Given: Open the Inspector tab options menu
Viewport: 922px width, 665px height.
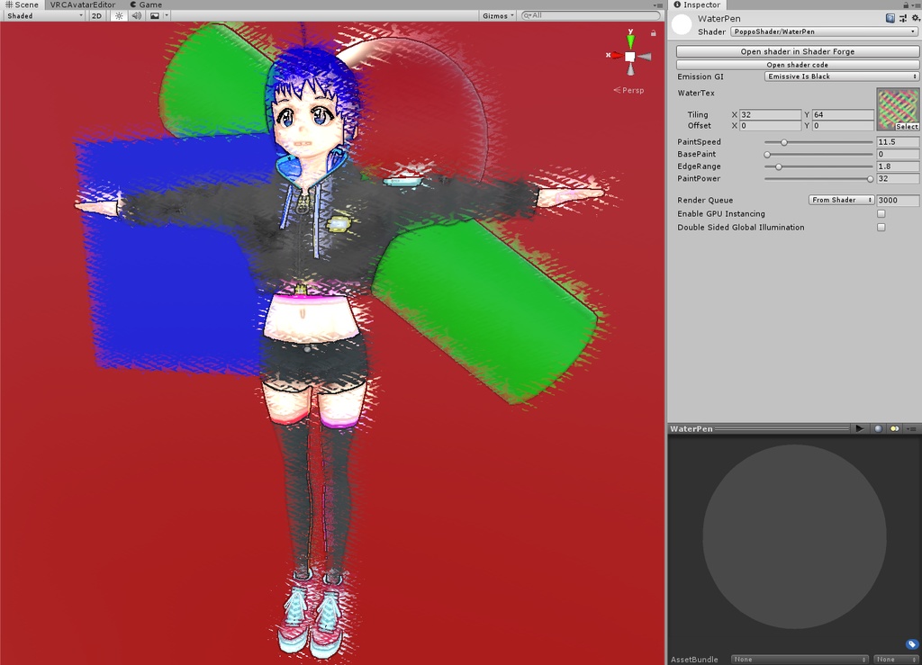Looking at the screenshot, I should pyautogui.click(x=915, y=4).
